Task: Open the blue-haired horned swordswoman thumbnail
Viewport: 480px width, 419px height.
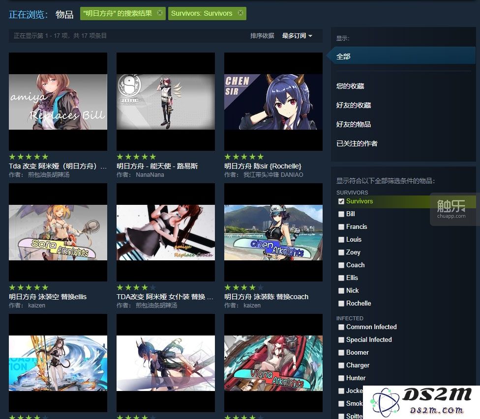Action: point(166,363)
